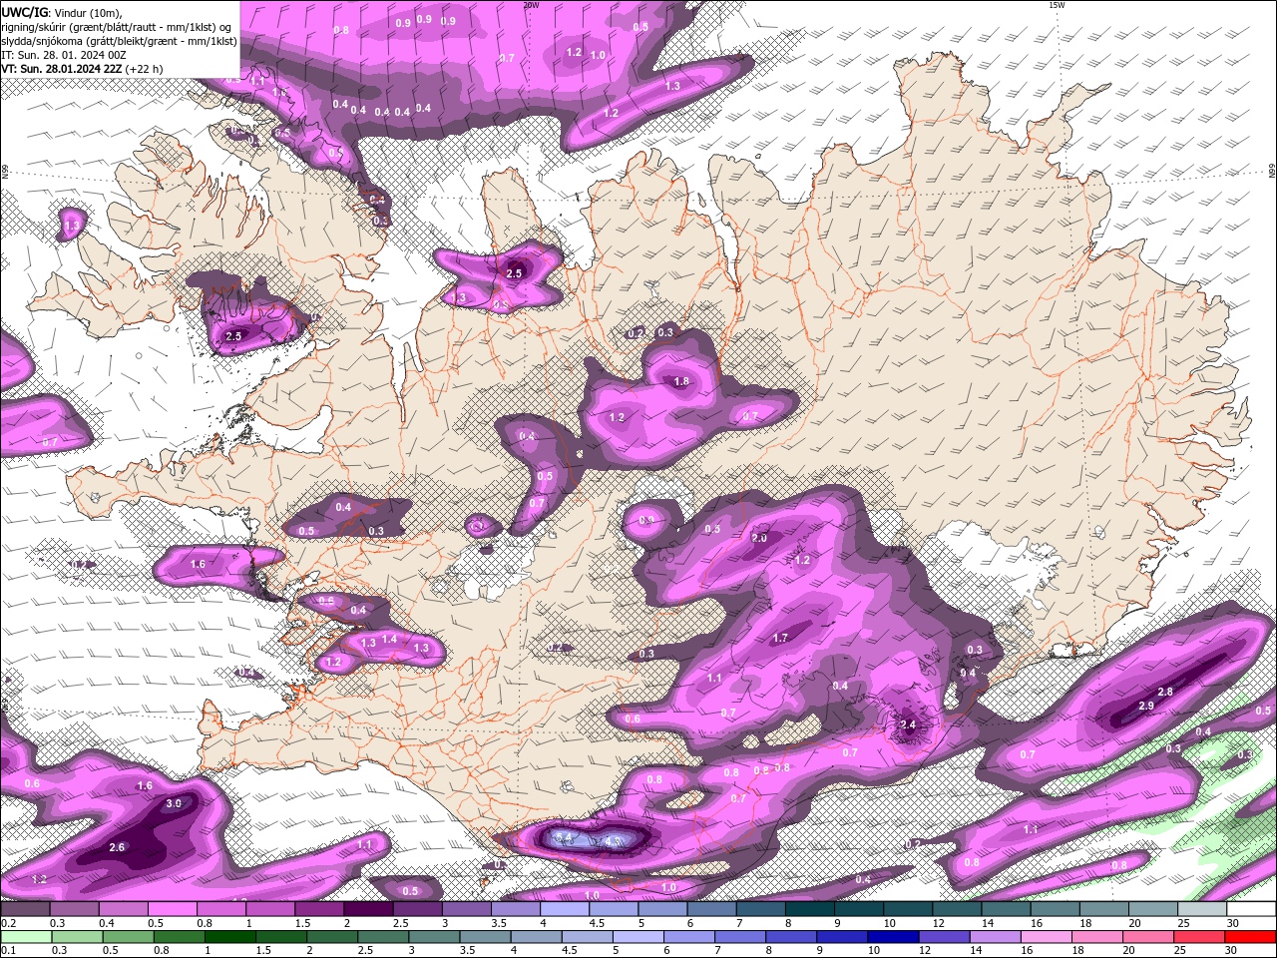
Task: Click the '20W' longitude label
Action: [x=531, y=5]
